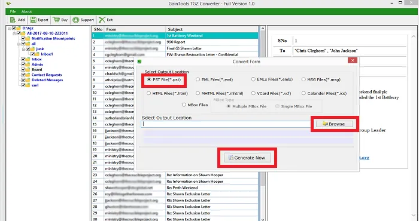Image resolution: width=419 pixels, height=221 pixels.
Task: Select the Notification Mountpoints folder
Action: 53,38
